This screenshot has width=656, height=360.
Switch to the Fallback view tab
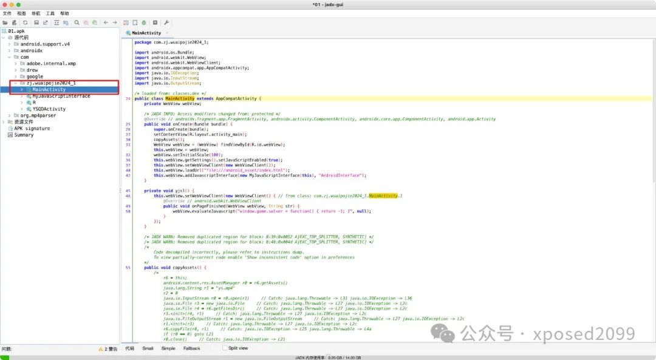coord(191,348)
